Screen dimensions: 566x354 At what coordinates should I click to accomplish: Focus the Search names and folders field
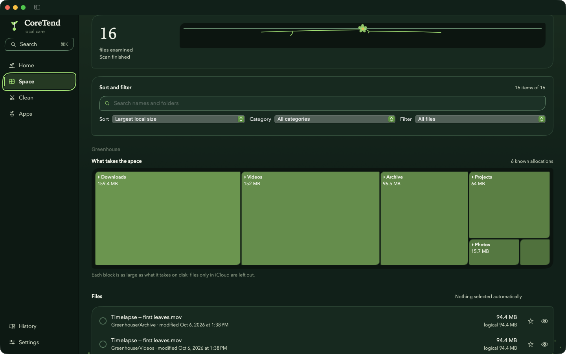click(x=322, y=103)
